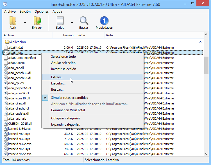211x165 pixels.
Task: Sort by Ruta column header
Action: click(154, 35)
